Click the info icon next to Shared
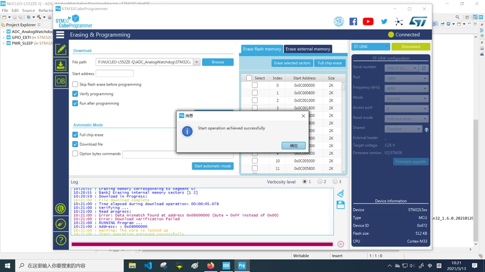The width and height of the screenshot is (485, 272). click(427, 130)
